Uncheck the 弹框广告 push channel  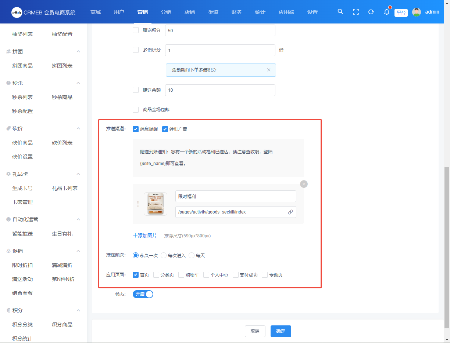tap(165, 129)
